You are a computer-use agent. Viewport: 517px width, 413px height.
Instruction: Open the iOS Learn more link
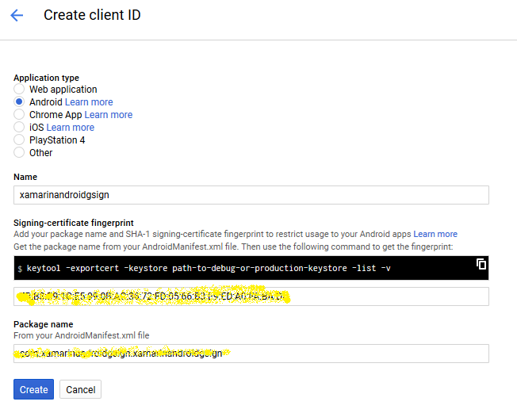71,128
